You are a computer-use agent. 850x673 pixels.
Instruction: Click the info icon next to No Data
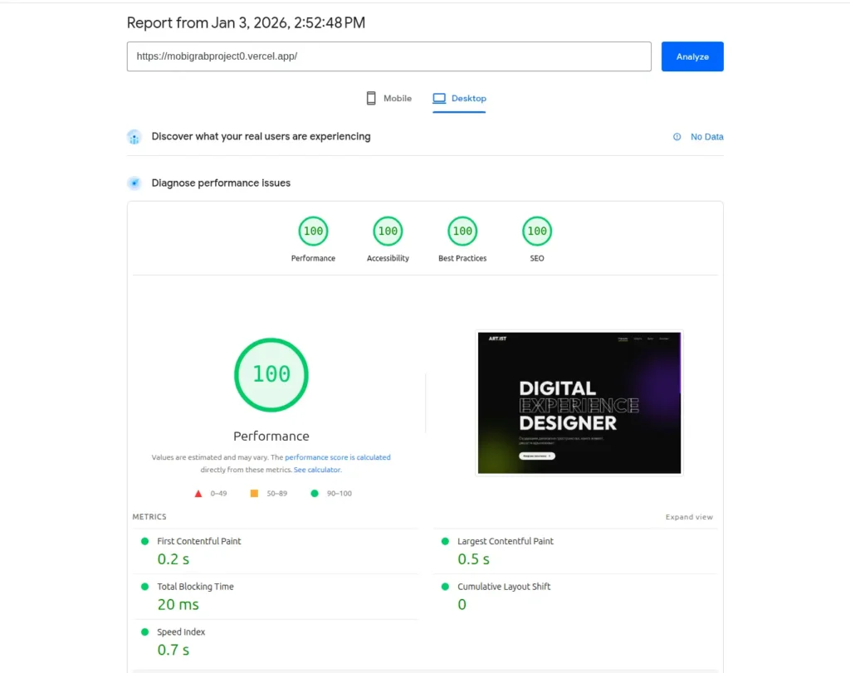[x=677, y=136]
